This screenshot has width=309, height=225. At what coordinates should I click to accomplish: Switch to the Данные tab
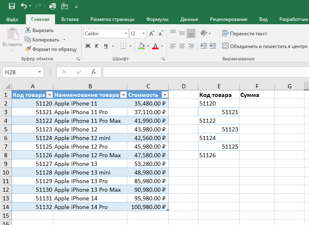pyautogui.click(x=189, y=19)
